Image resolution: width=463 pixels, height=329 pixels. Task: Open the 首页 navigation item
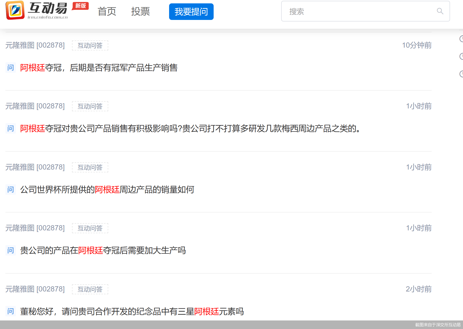coord(107,12)
